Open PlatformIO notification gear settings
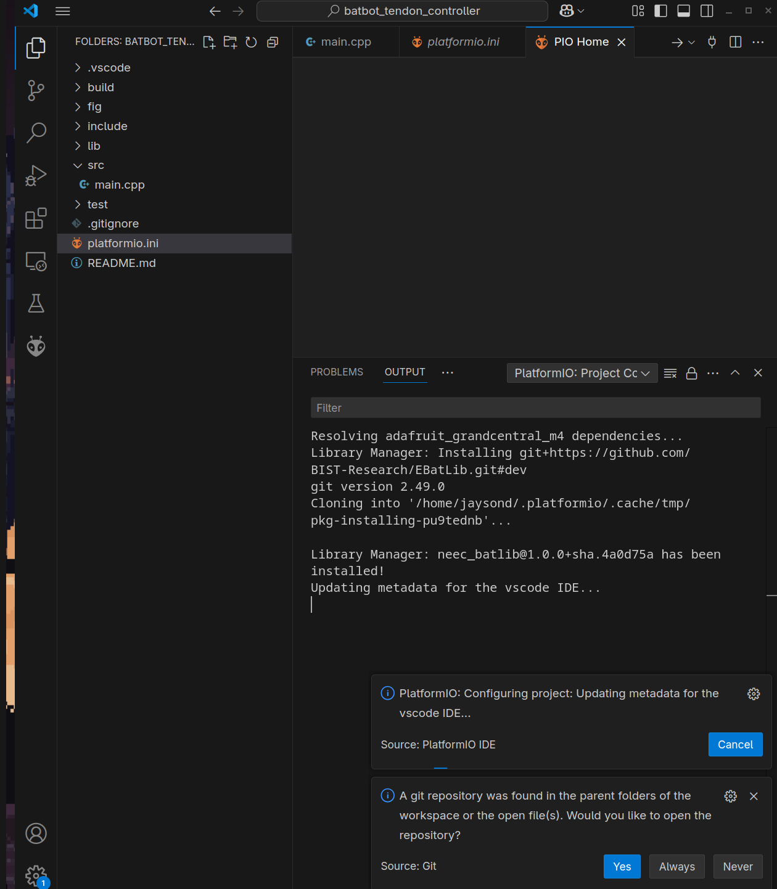 click(754, 694)
